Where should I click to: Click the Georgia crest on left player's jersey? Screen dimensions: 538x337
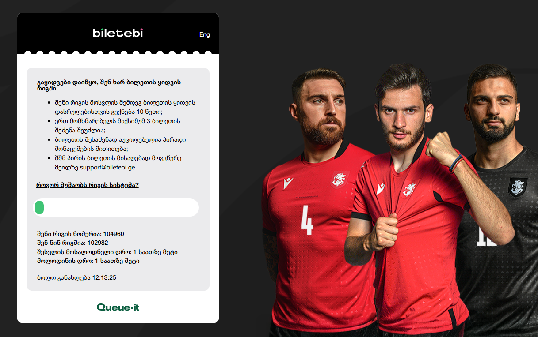coord(340,179)
